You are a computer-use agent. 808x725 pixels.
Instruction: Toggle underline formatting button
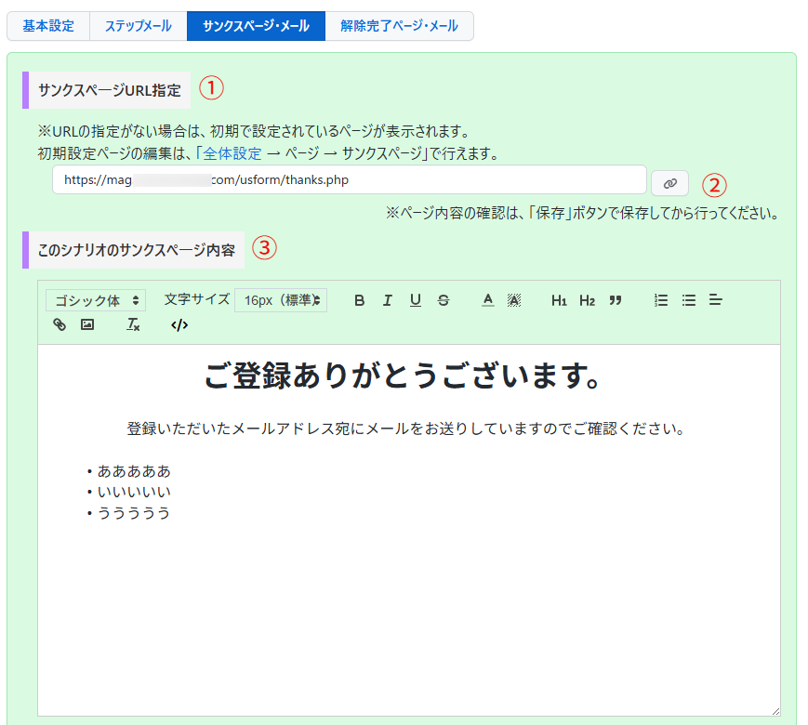[x=416, y=300]
